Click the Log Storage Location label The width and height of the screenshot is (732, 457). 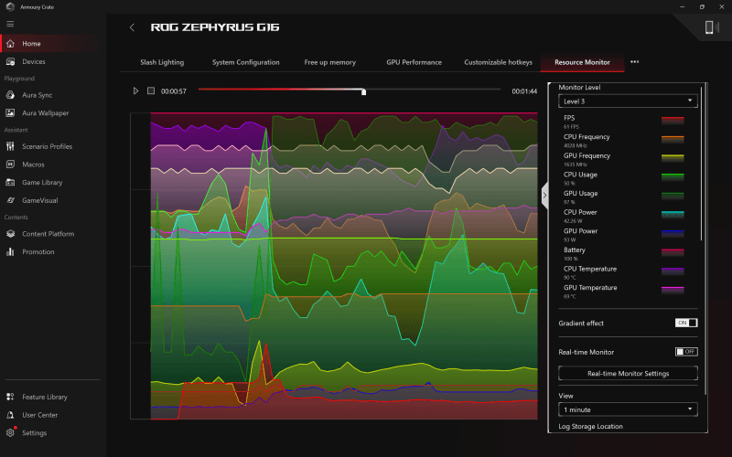click(590, 426)
